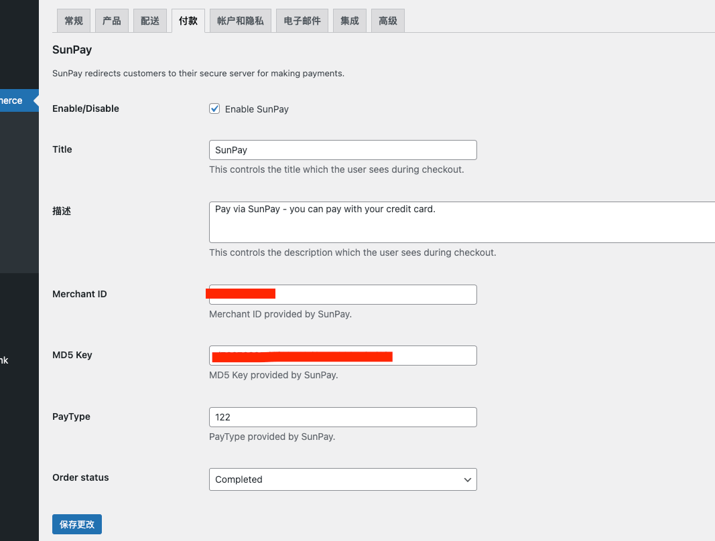Click the MD5 Key input field
715x541 pixels.
(343, 356)
